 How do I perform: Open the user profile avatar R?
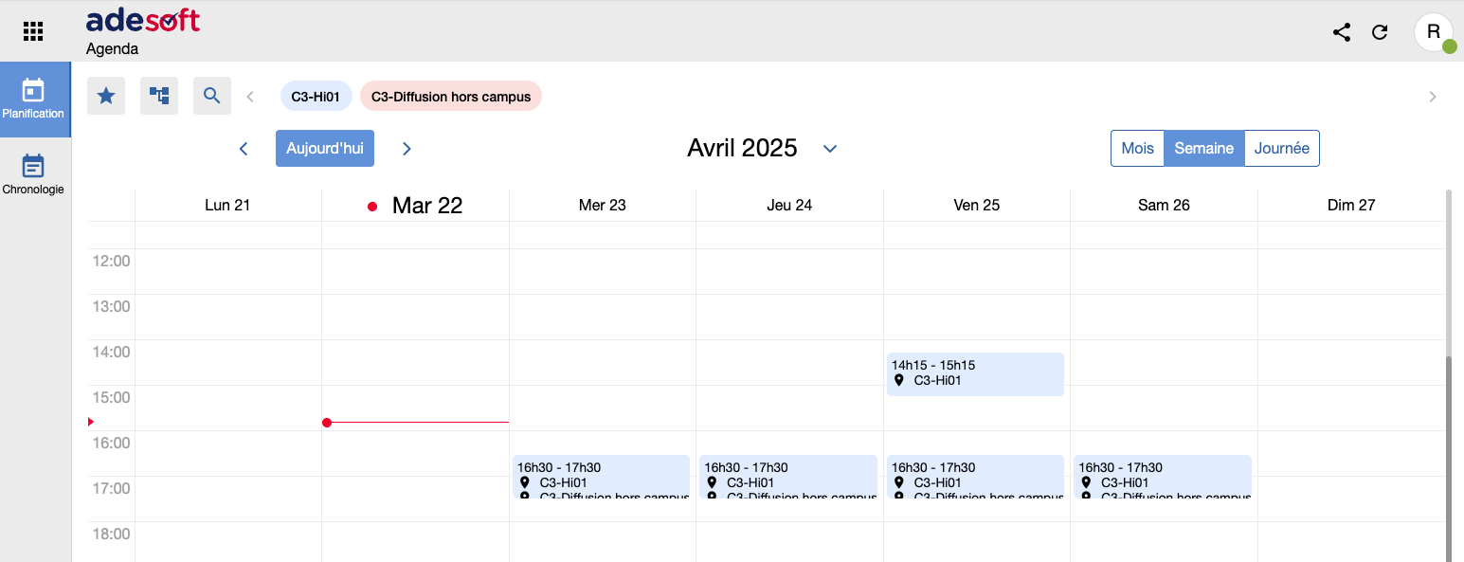(x=1434, y=32)
